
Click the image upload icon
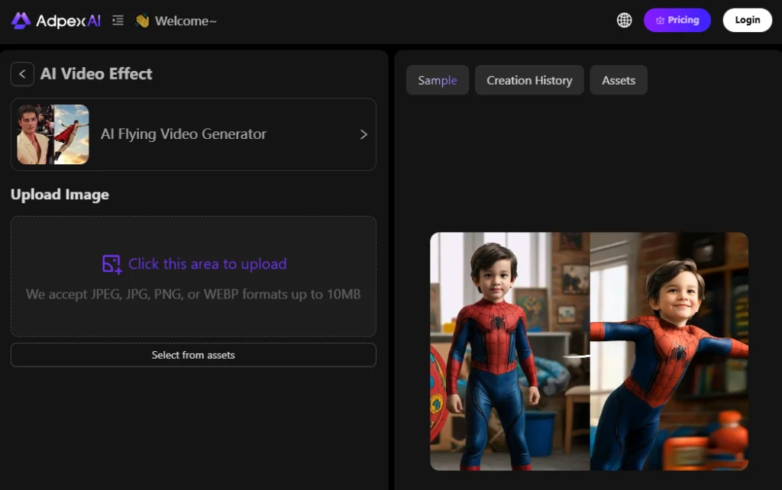click(111, 264)
